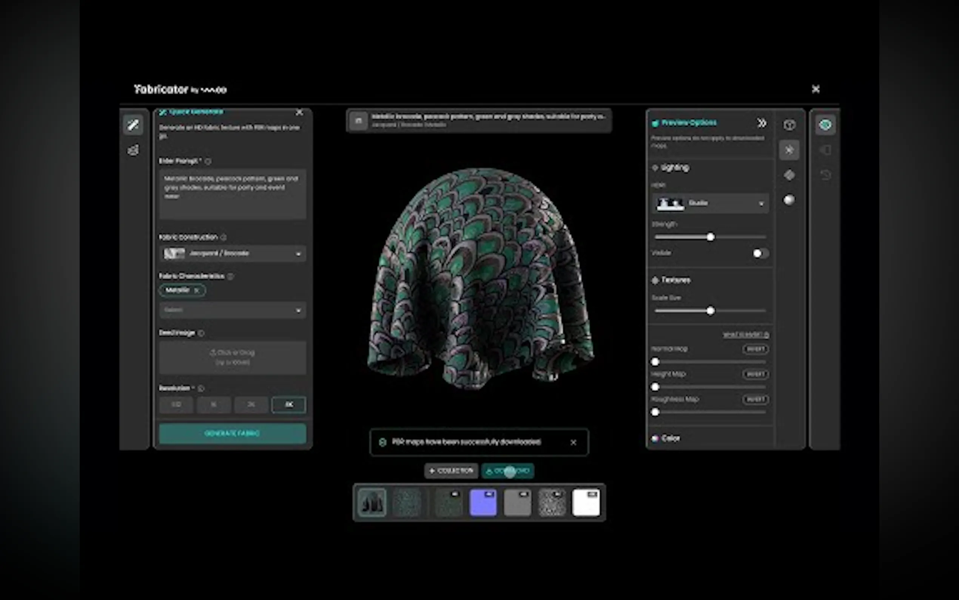Screen dimensions: 959x600
Task: Click the dimmed undo arrow icon
Action: click(825, 175)
